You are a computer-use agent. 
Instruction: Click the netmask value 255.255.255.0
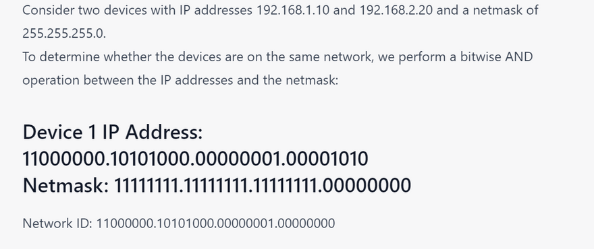point(64,33)
